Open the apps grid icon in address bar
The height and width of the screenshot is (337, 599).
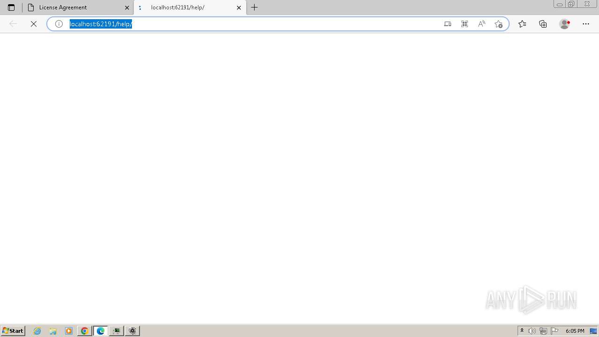pos(465,24)
